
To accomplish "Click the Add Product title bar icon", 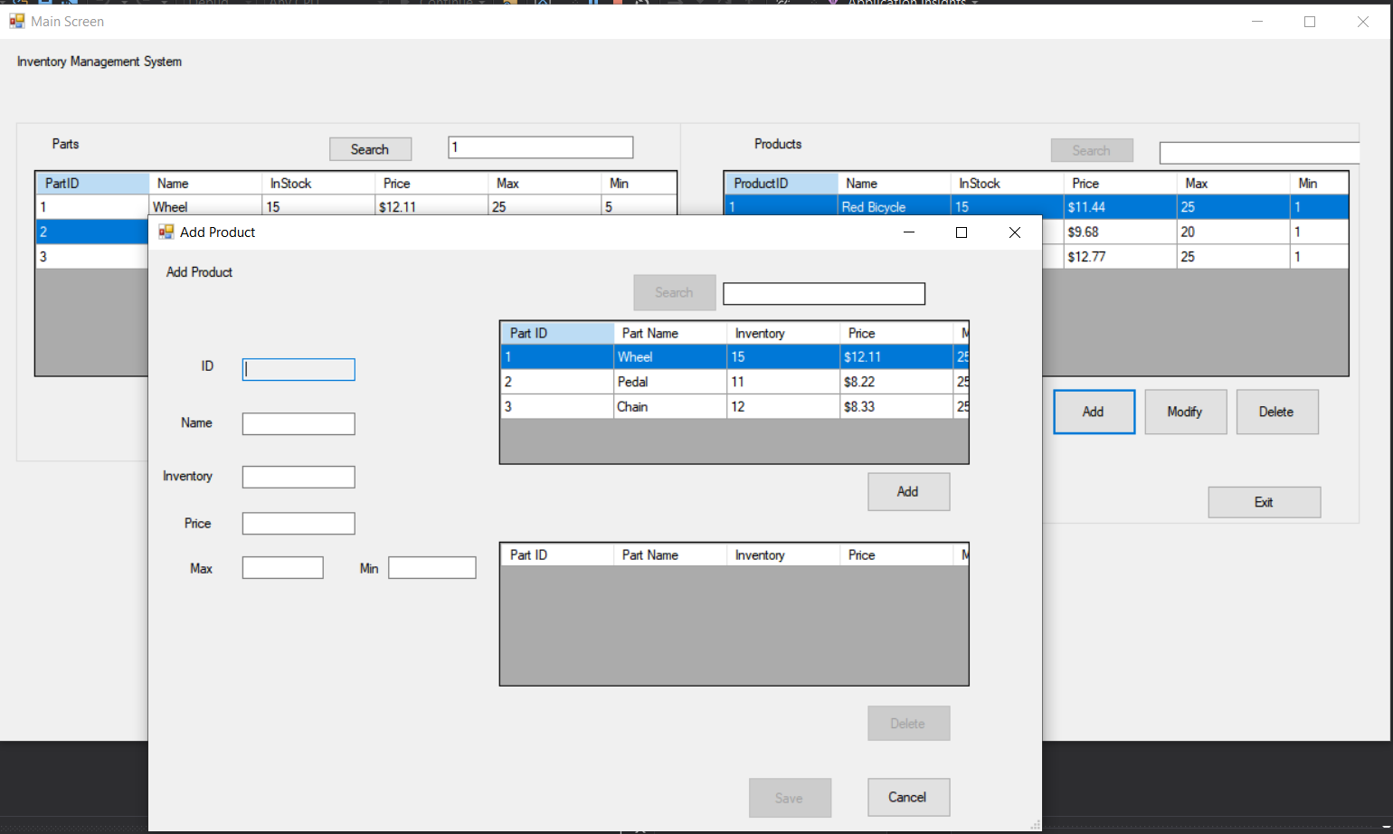I will [x=166, y=232].
